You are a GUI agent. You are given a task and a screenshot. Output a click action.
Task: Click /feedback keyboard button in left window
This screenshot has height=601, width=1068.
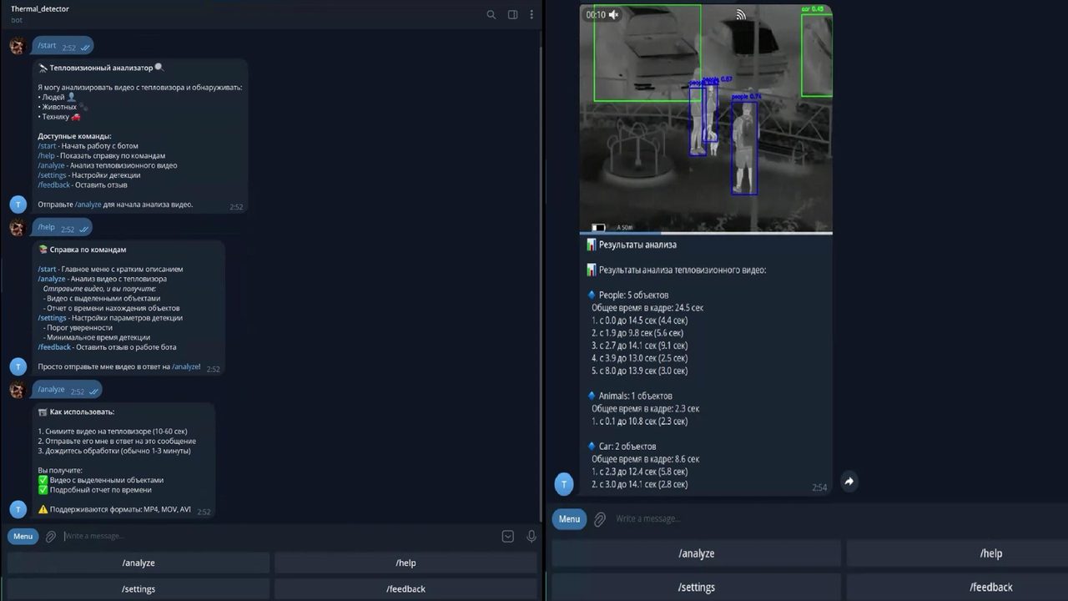coord(406,588)
